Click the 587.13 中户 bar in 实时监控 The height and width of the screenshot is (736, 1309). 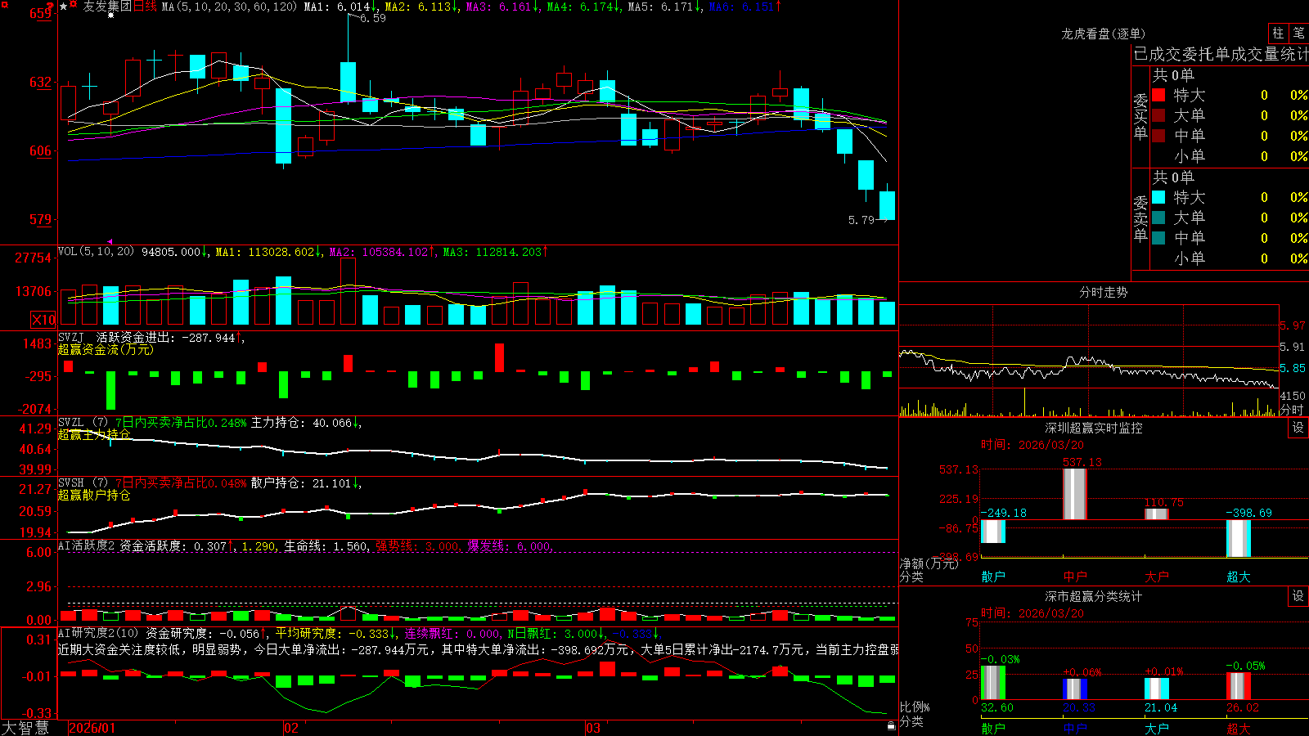pos(1075,494)
